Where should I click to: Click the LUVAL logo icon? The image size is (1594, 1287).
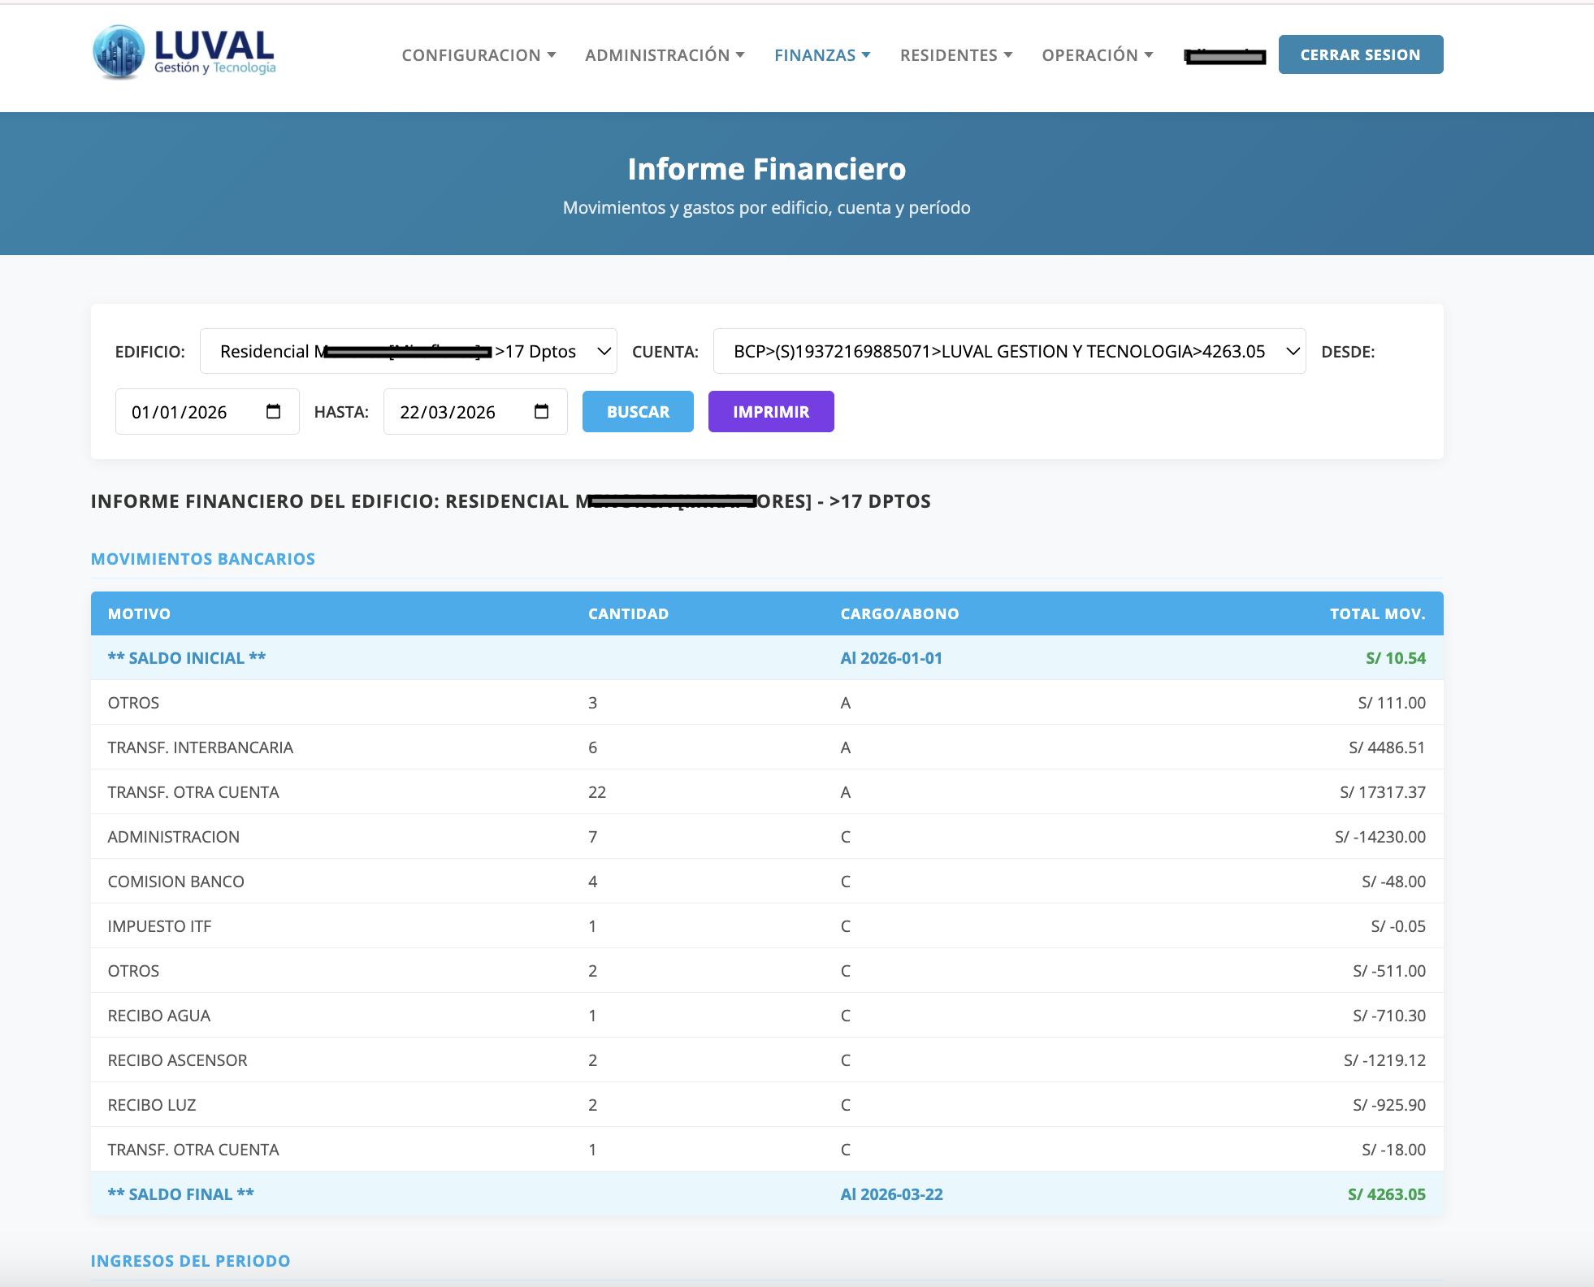pos(119,52)
